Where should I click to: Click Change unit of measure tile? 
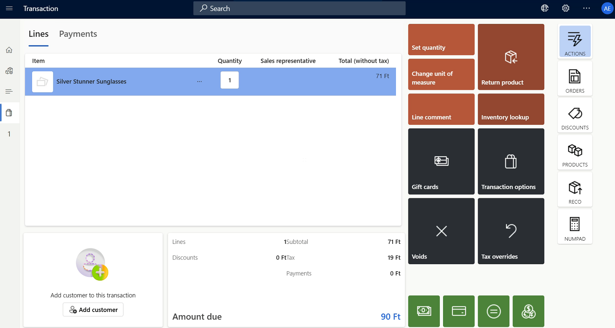pyautogui.click(x=441, y=74)
